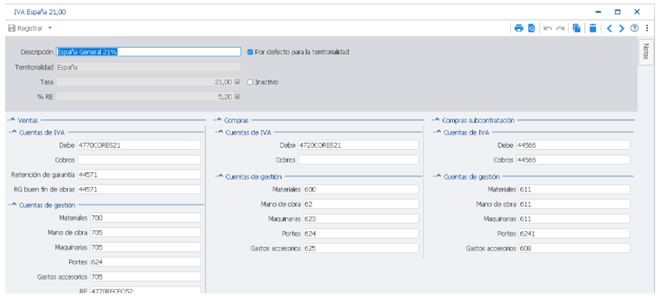Open the calculator icon in the Tasa field

(x=237, y=82)
